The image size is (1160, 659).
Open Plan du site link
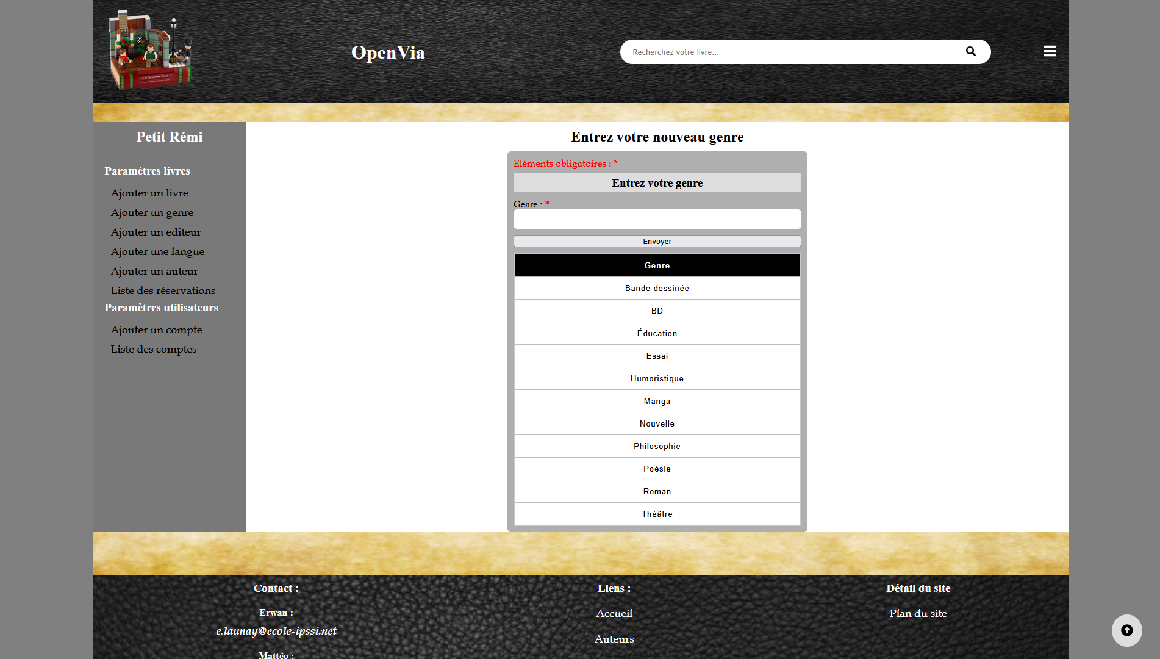(918, 613)
